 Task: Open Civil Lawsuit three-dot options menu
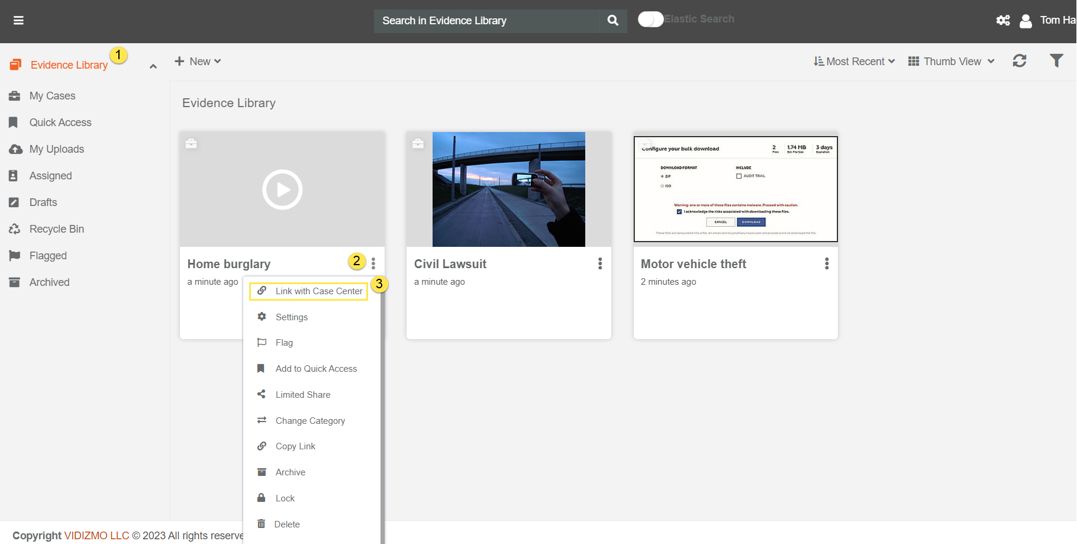(x=599, y=264)
